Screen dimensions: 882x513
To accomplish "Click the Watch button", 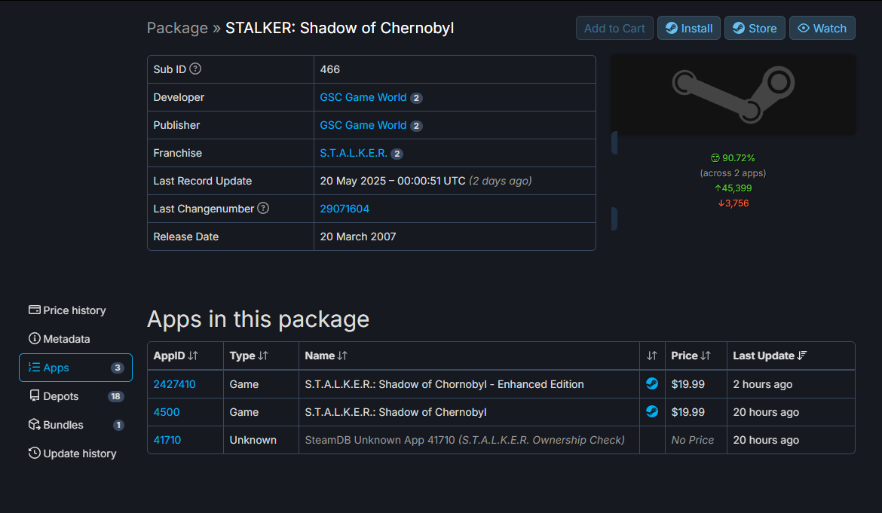I will click(x=822, y=29).
